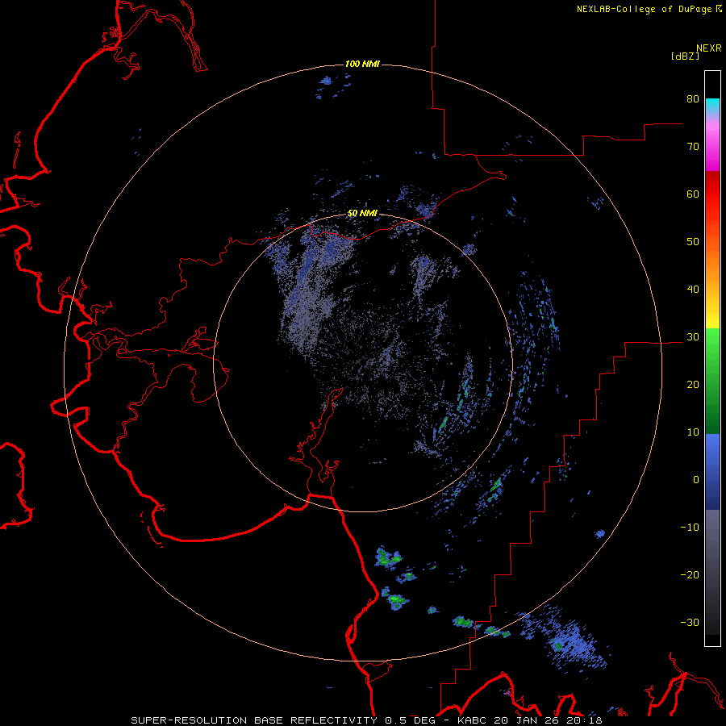Click the 10 value on the dBZ scale
This screenshot has width=726, height=726.
point(693,432)
